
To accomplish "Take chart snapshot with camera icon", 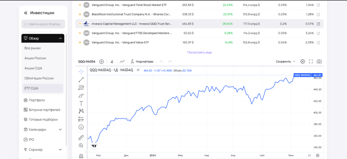I will pos(319,62).
